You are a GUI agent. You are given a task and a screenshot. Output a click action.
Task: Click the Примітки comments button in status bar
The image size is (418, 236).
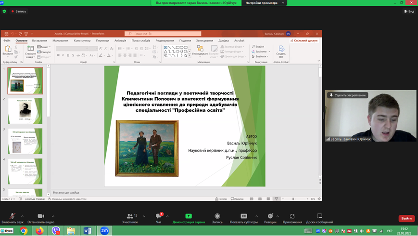click(x=237, y=199)
